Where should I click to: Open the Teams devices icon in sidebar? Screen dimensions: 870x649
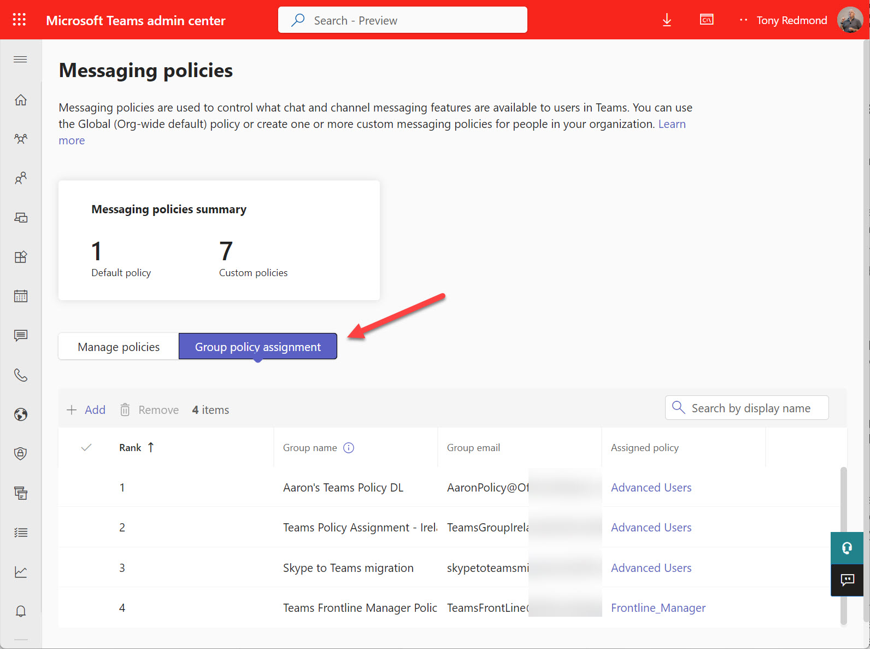tap(21, 218)
